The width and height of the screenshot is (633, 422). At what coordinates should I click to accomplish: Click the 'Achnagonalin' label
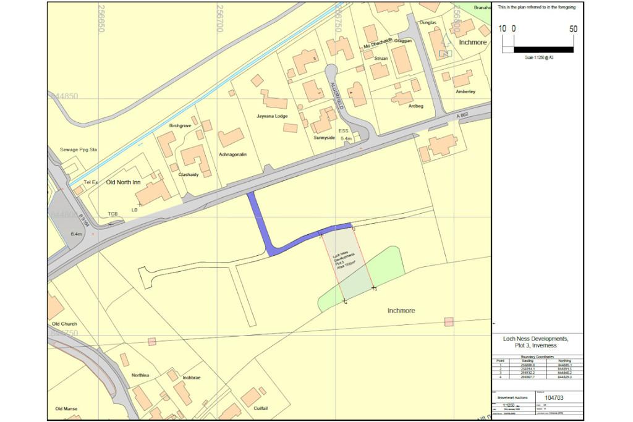(x=232, y=154)
